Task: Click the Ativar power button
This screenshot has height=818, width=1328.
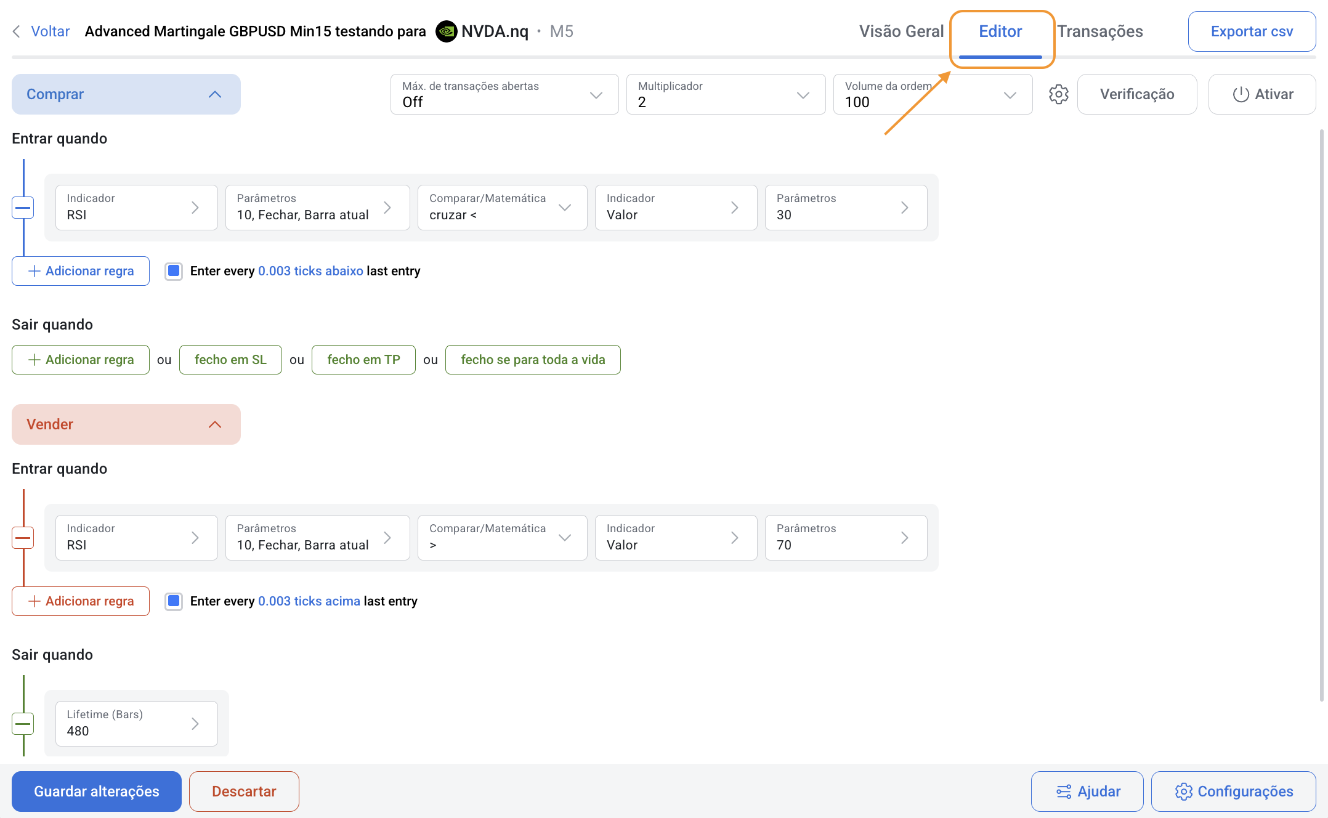Action: click(x=1262, y=94)
